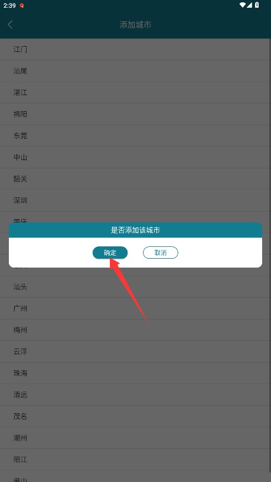
Task: Tap 汕头 city row
Action: coord(136,287)
